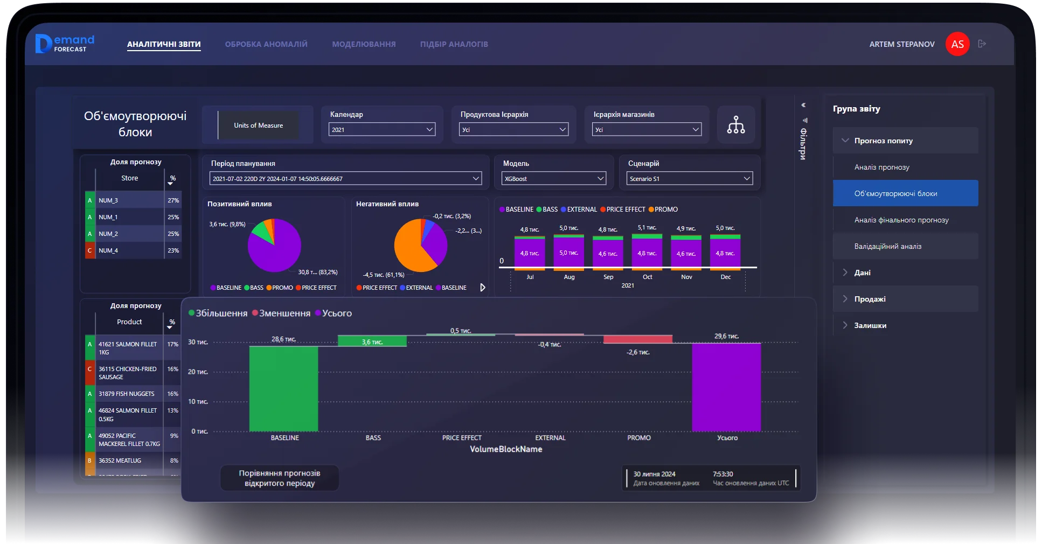Viewport: 1042px width, 544px height.
Task: Sort the Store table by % column arrow
Action: (171, 184)
